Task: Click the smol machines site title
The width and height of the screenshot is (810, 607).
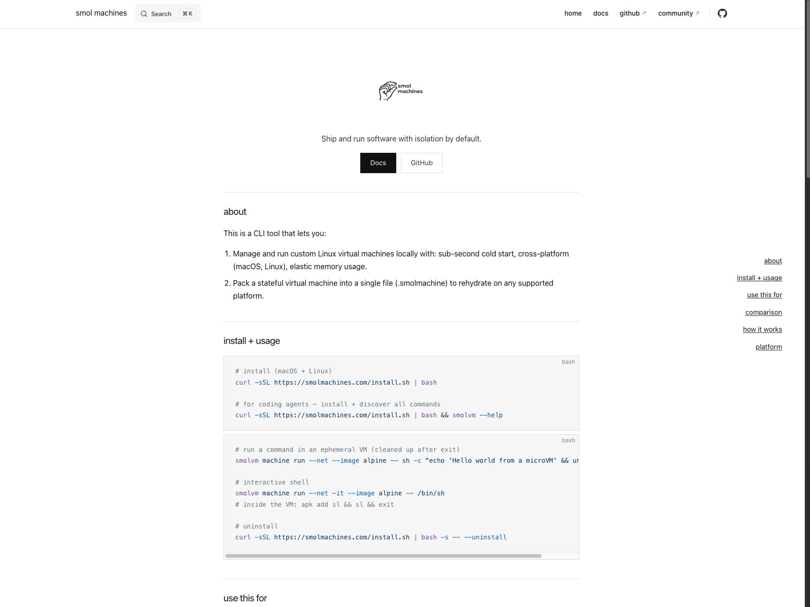Action: coord(101,13)
